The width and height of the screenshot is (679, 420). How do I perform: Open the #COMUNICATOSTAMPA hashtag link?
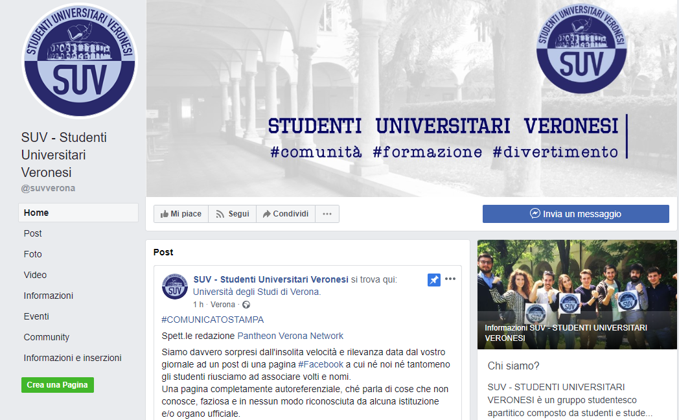point(213,320)
